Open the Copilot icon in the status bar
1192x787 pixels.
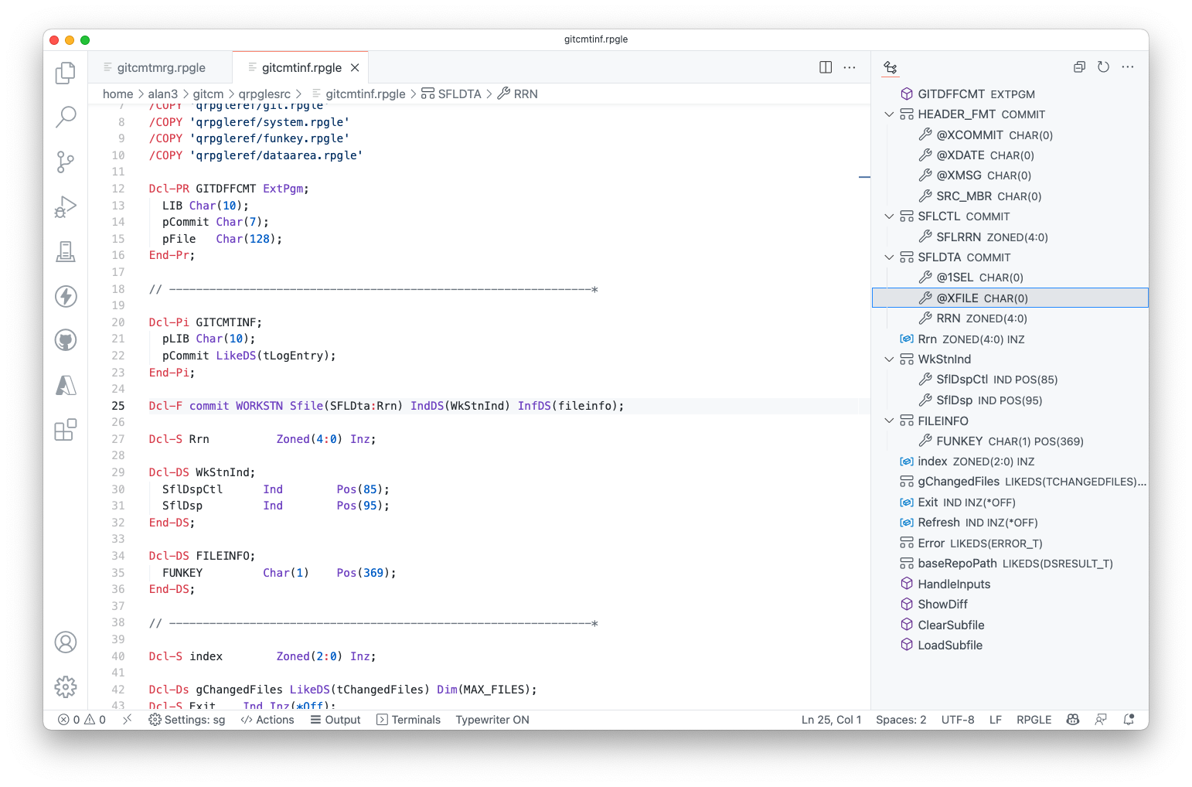pos(1072,719)
